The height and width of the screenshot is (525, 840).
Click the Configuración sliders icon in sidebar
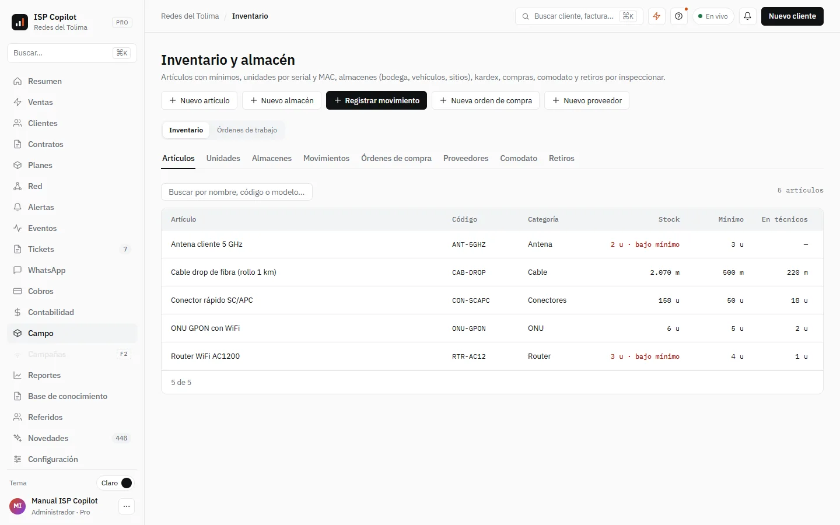point(17,459)
